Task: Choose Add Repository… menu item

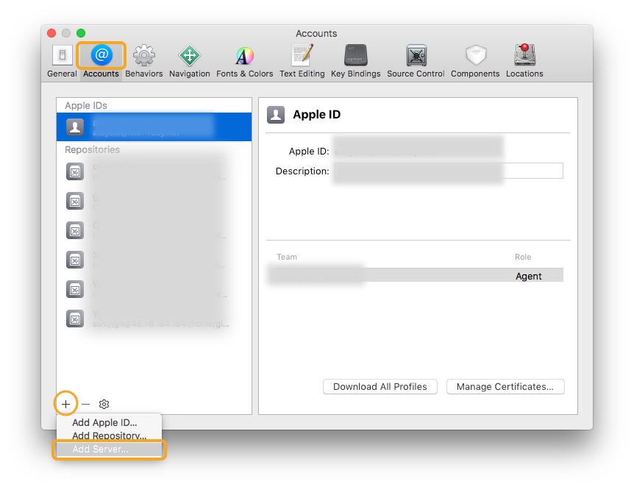Action: [x=109, y=436]
